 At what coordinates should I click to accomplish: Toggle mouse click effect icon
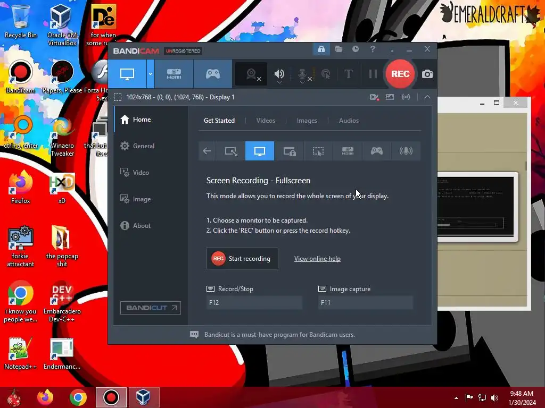(x=326, y=74)
